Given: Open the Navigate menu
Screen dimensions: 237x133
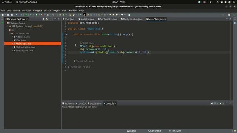Looking at the screenshot, I should pyautogui.click(x=37, y=11).
